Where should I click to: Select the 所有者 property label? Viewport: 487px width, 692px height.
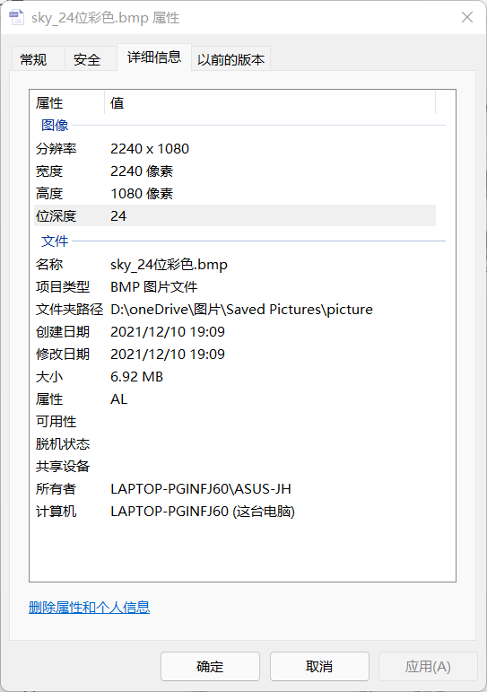point(56,489)
